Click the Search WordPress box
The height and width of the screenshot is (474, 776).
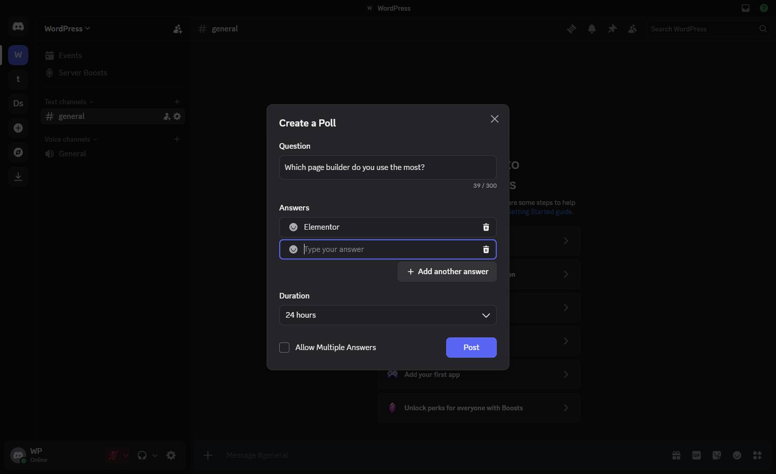coord(708,29)
